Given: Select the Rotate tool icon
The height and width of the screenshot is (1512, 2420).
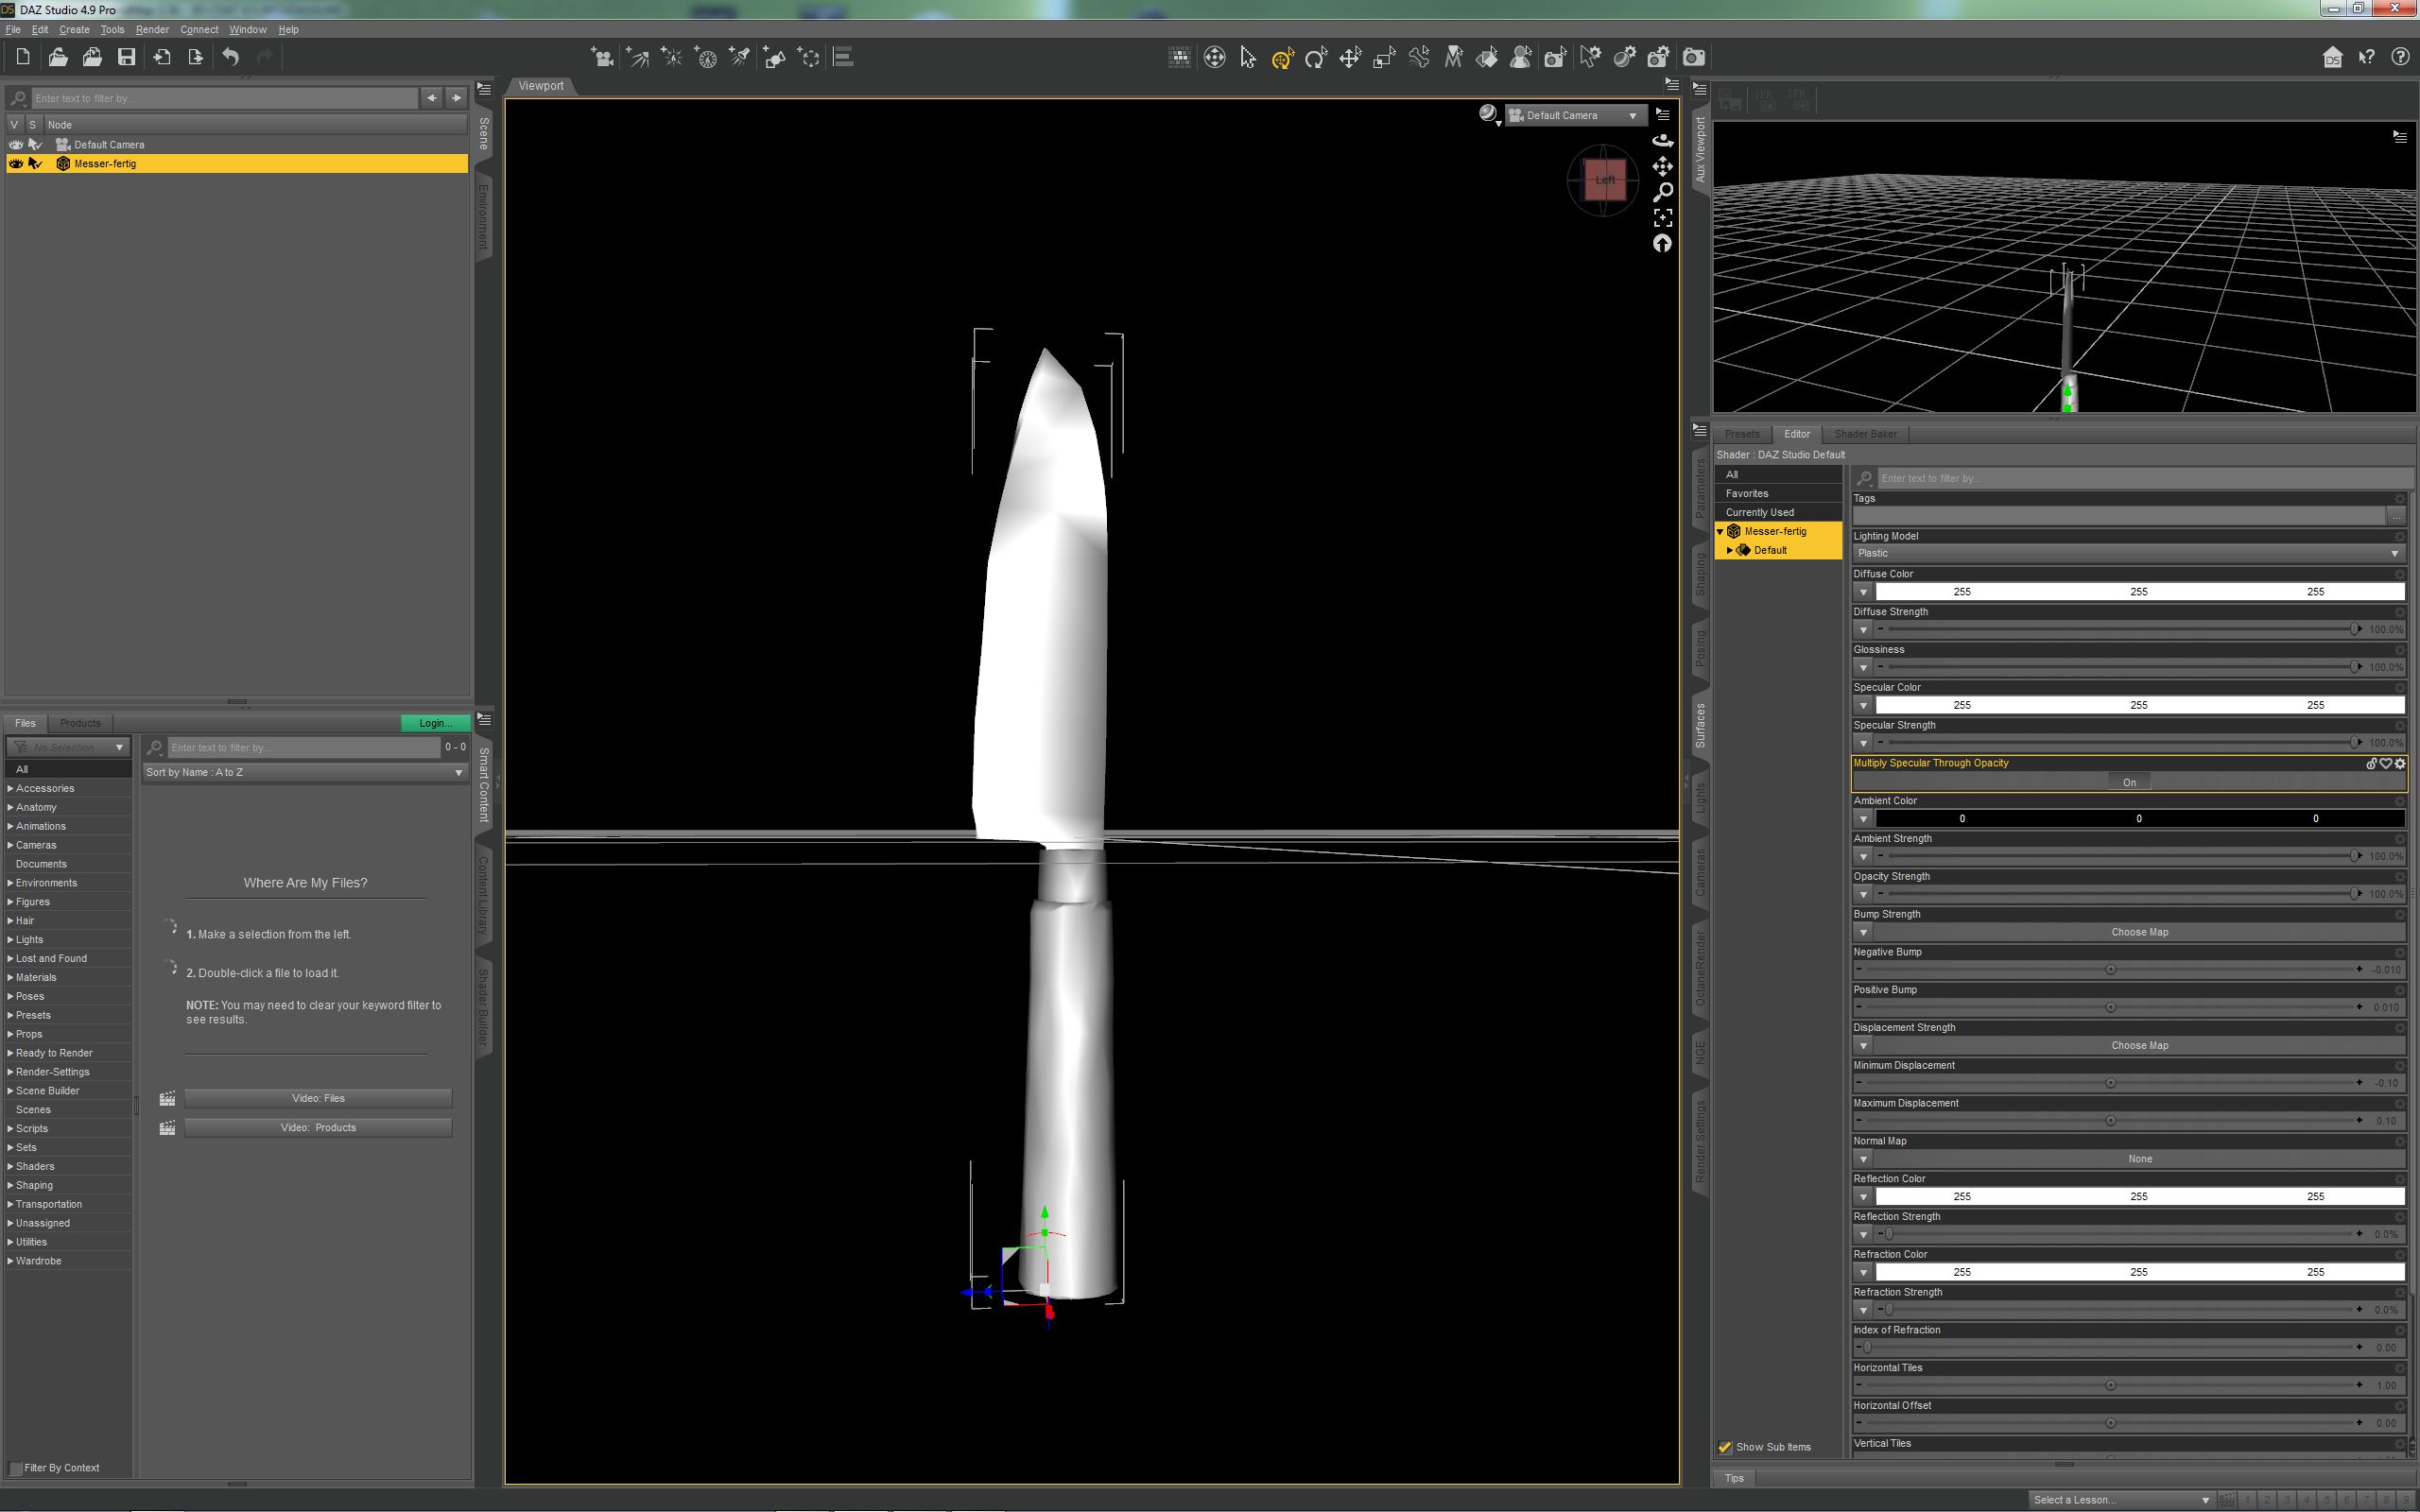Looking at the screenshot, I should [1316, 58].
